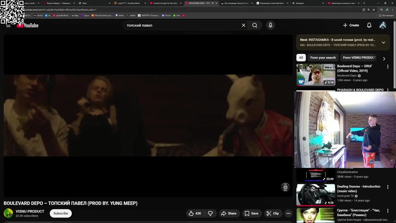Open the notifications bell

coord(369,25)
